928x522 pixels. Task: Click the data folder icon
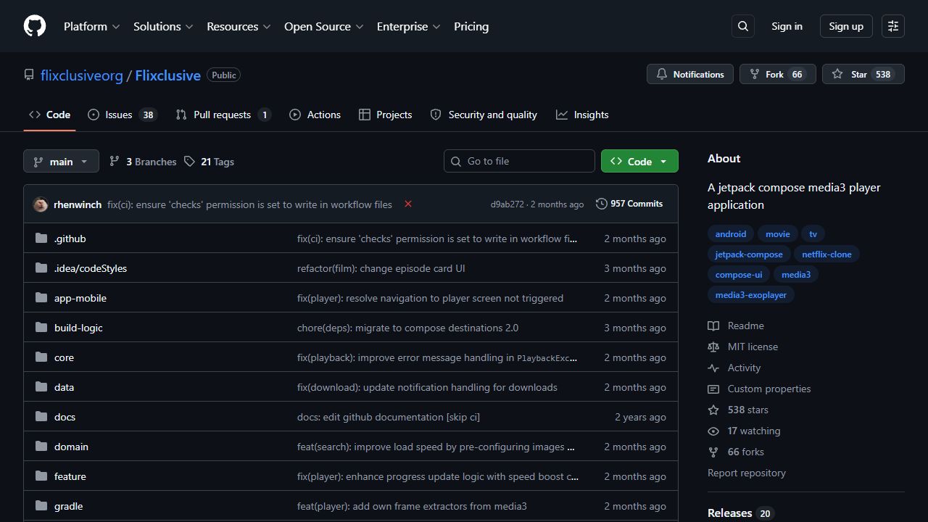[x=41, y=387]
